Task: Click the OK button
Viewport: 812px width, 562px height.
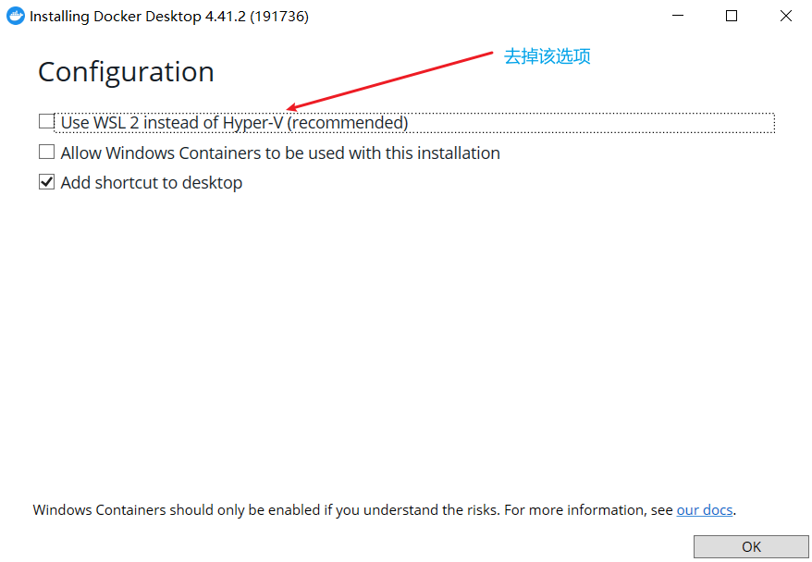Action: [x=751, y=546]
